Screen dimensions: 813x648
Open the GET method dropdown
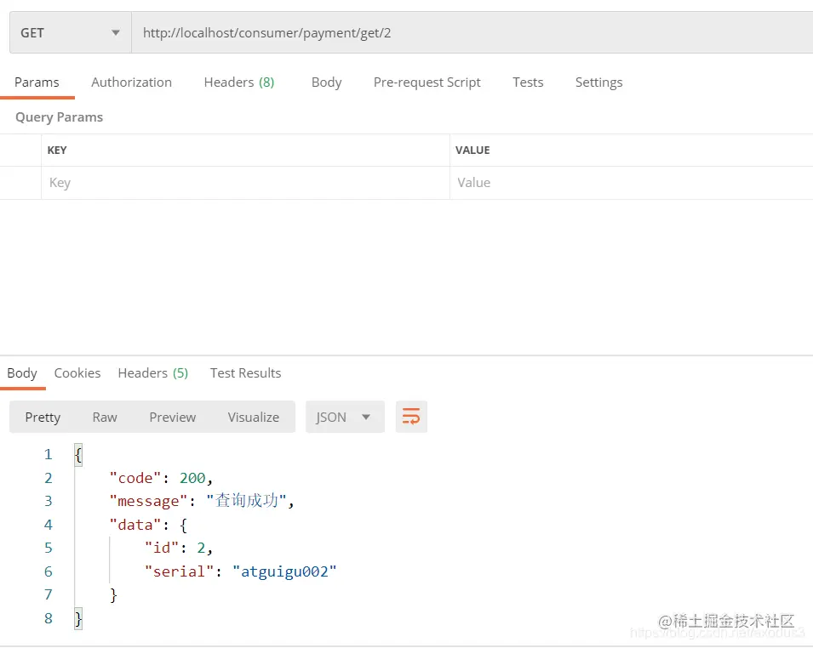click(71, 32)
